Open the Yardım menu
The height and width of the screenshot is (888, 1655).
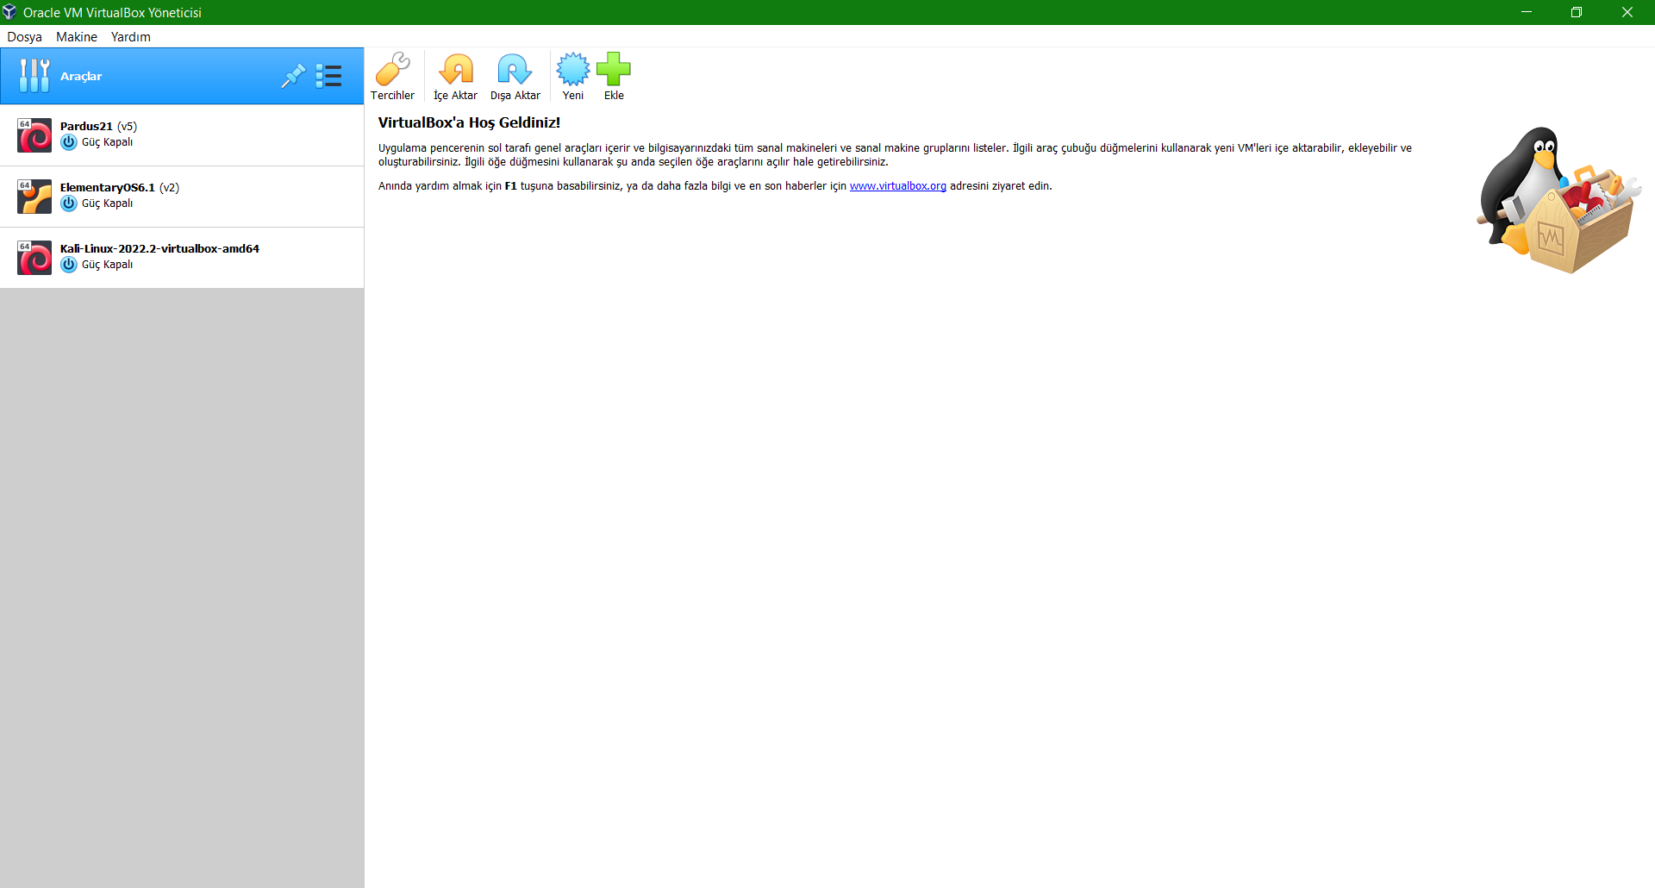(x=131, y=37)
